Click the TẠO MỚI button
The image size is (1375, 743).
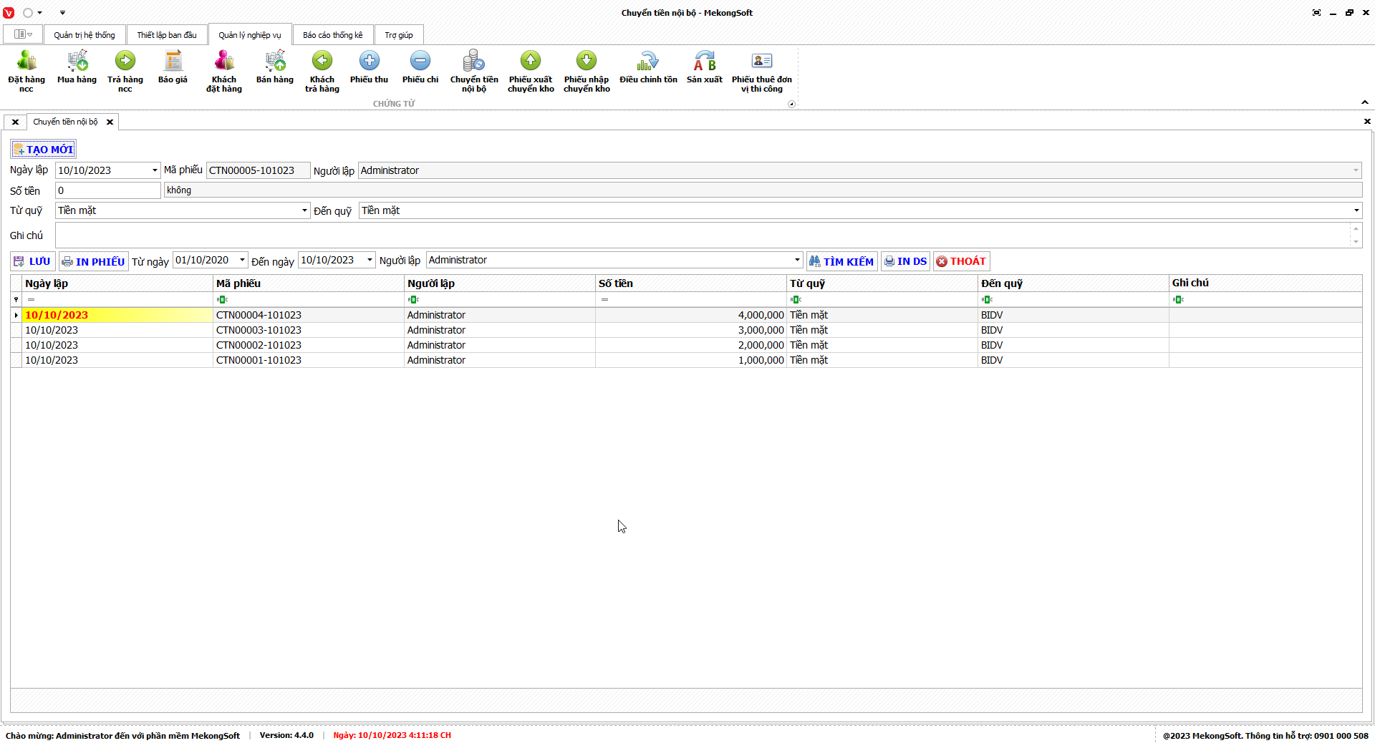point(43,150)
